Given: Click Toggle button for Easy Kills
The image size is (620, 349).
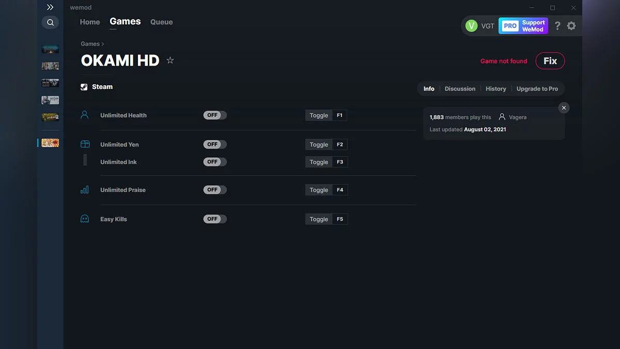Looking at the screenshot, I should point(319,219).
